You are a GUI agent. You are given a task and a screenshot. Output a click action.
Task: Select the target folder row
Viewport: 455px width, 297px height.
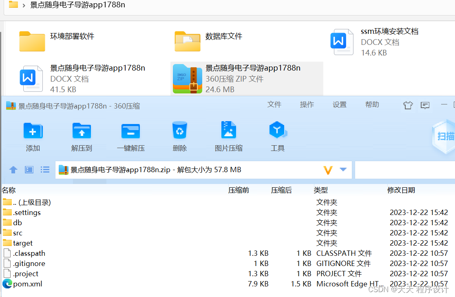(227, 243)
